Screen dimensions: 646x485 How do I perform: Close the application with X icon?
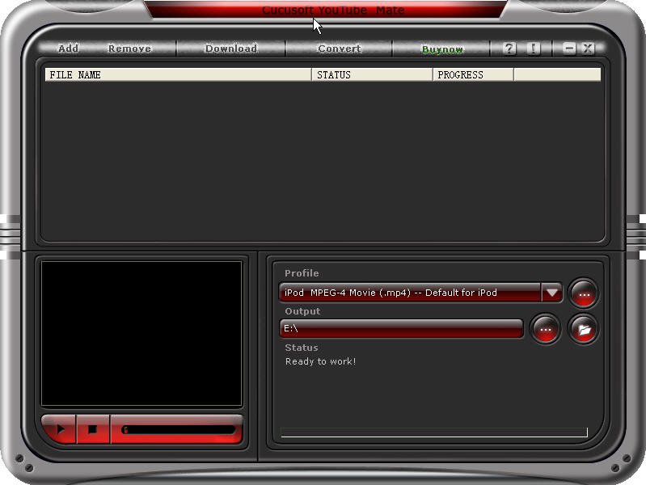[588, 48]
